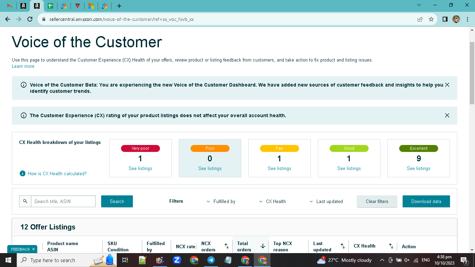This screenshot has width=475, height=267.
Task: Open Zoom from the taskbar
Action: click(x=177, y=260)
